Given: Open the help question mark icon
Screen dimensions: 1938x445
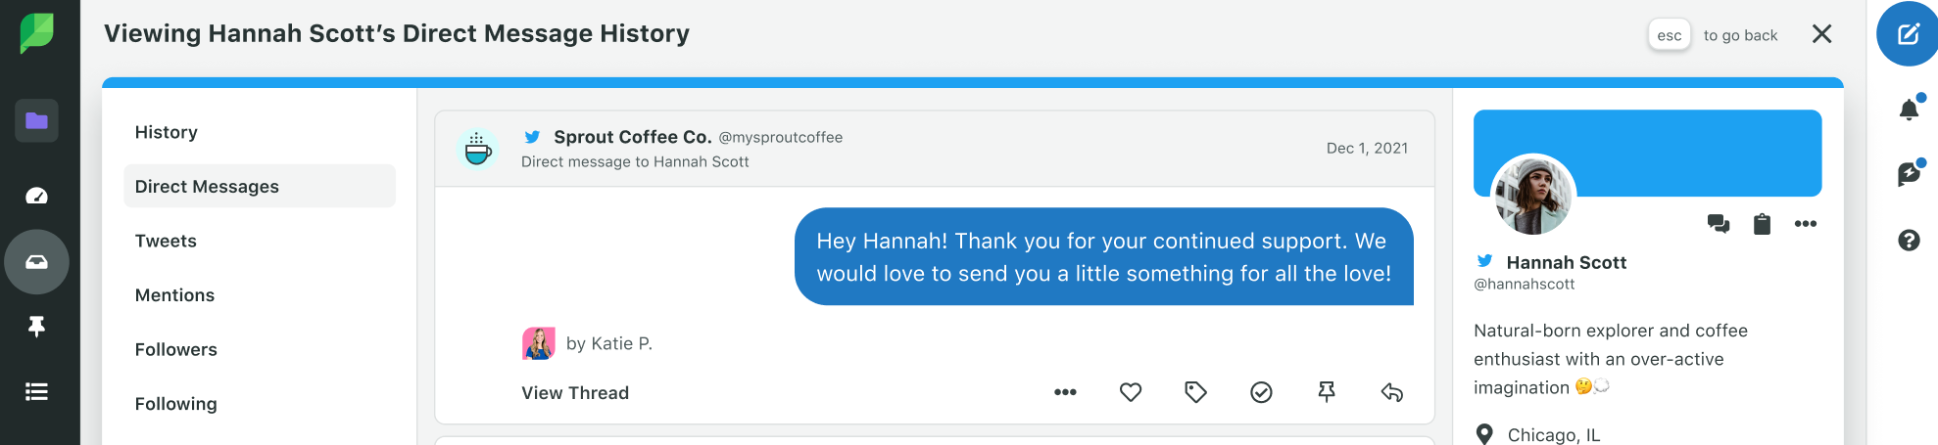Looking at the screenshot, I should 1909,240.
